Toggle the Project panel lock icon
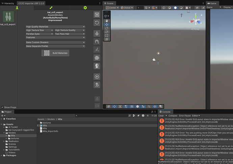The height and width of the screenshot is (164, 233). 152,112
